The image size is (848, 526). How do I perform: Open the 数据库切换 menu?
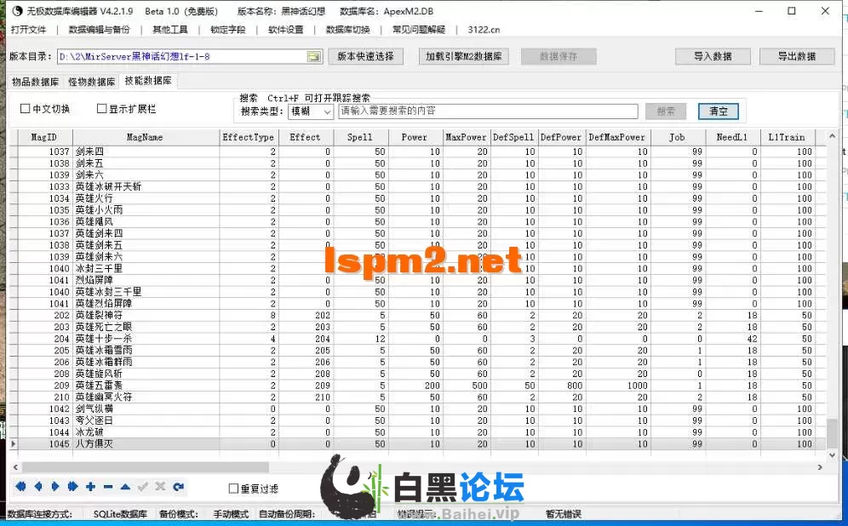coord(347,29)
